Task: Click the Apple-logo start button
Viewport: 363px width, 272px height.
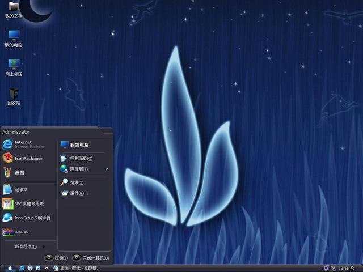Action: [x=10, y=268]
